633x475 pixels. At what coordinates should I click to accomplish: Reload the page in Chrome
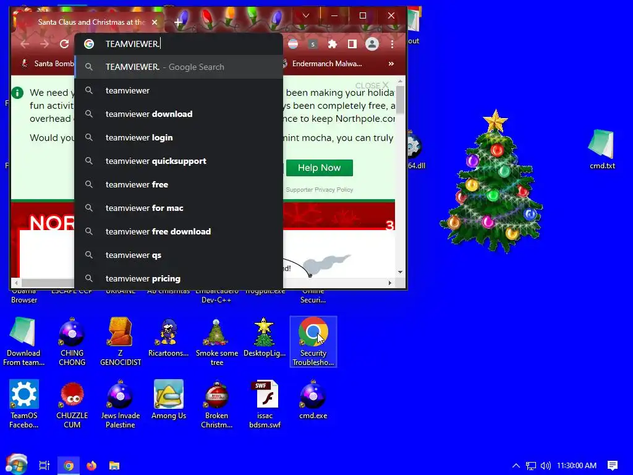pos(64,44)
